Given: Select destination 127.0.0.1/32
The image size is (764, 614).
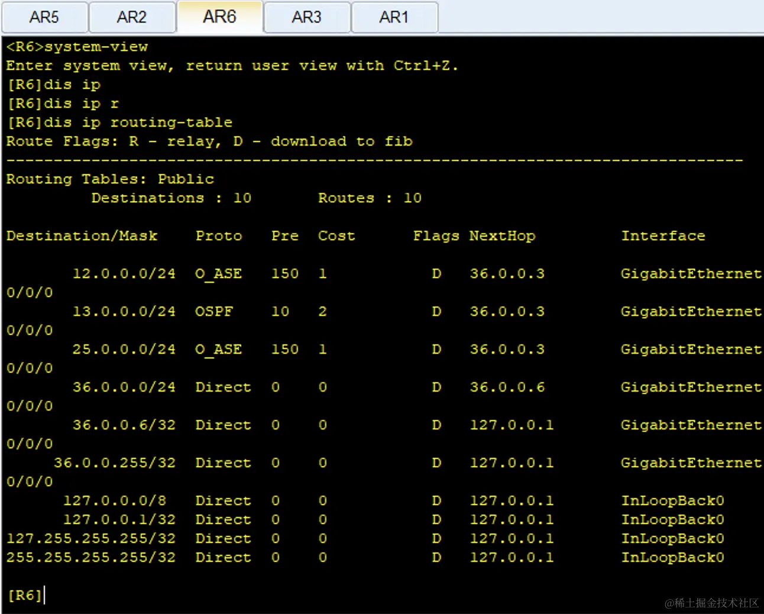Looking at the screenshot, I should (x=119, y=520).
